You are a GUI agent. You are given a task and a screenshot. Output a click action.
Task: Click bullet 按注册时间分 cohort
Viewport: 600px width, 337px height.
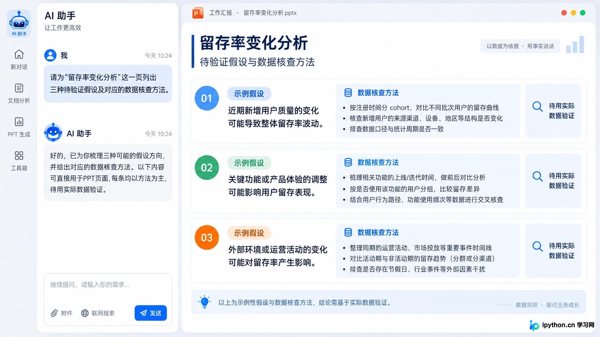(x=424, y=108)
